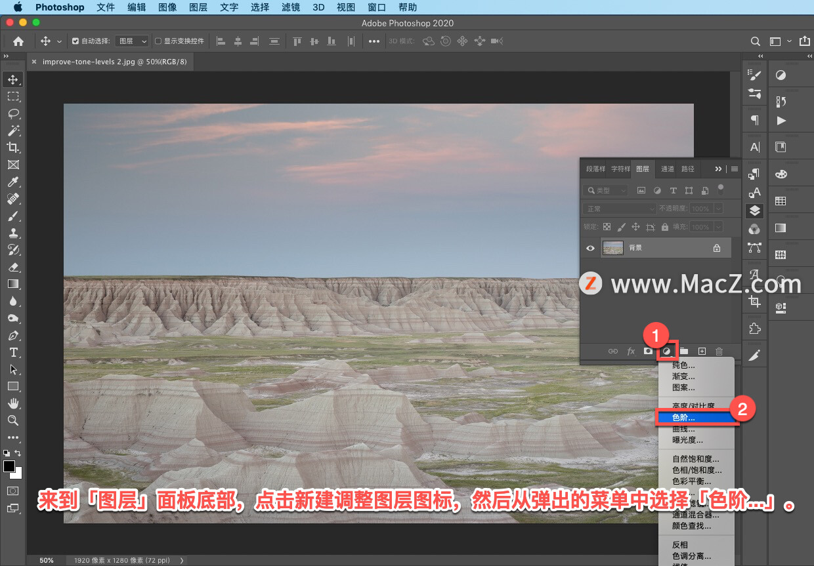The width and height of the screenshot is (814, 566).
Task: Select the Lasso tool
Action: tap(12, 113)
